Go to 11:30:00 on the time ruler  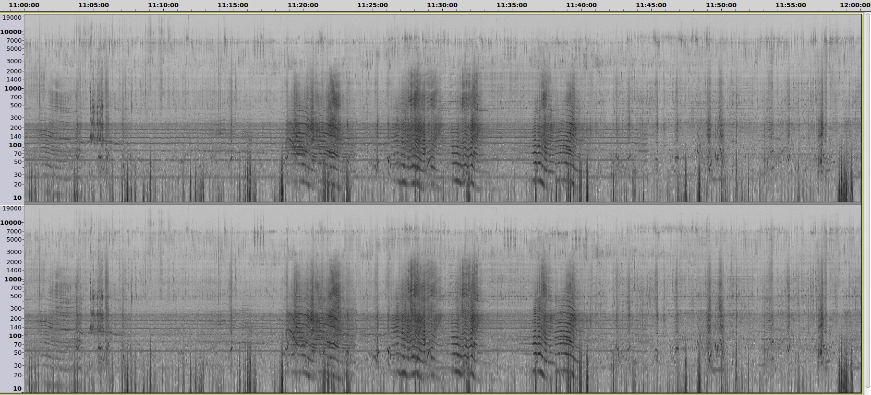(x=442, y=5)
